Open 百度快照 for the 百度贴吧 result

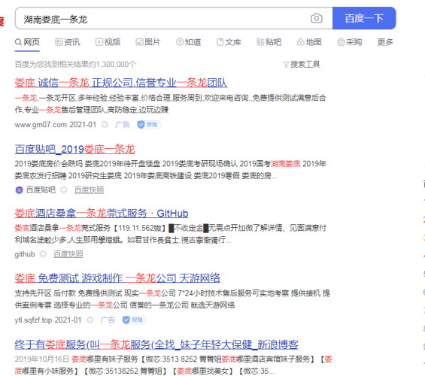point(90,190)
